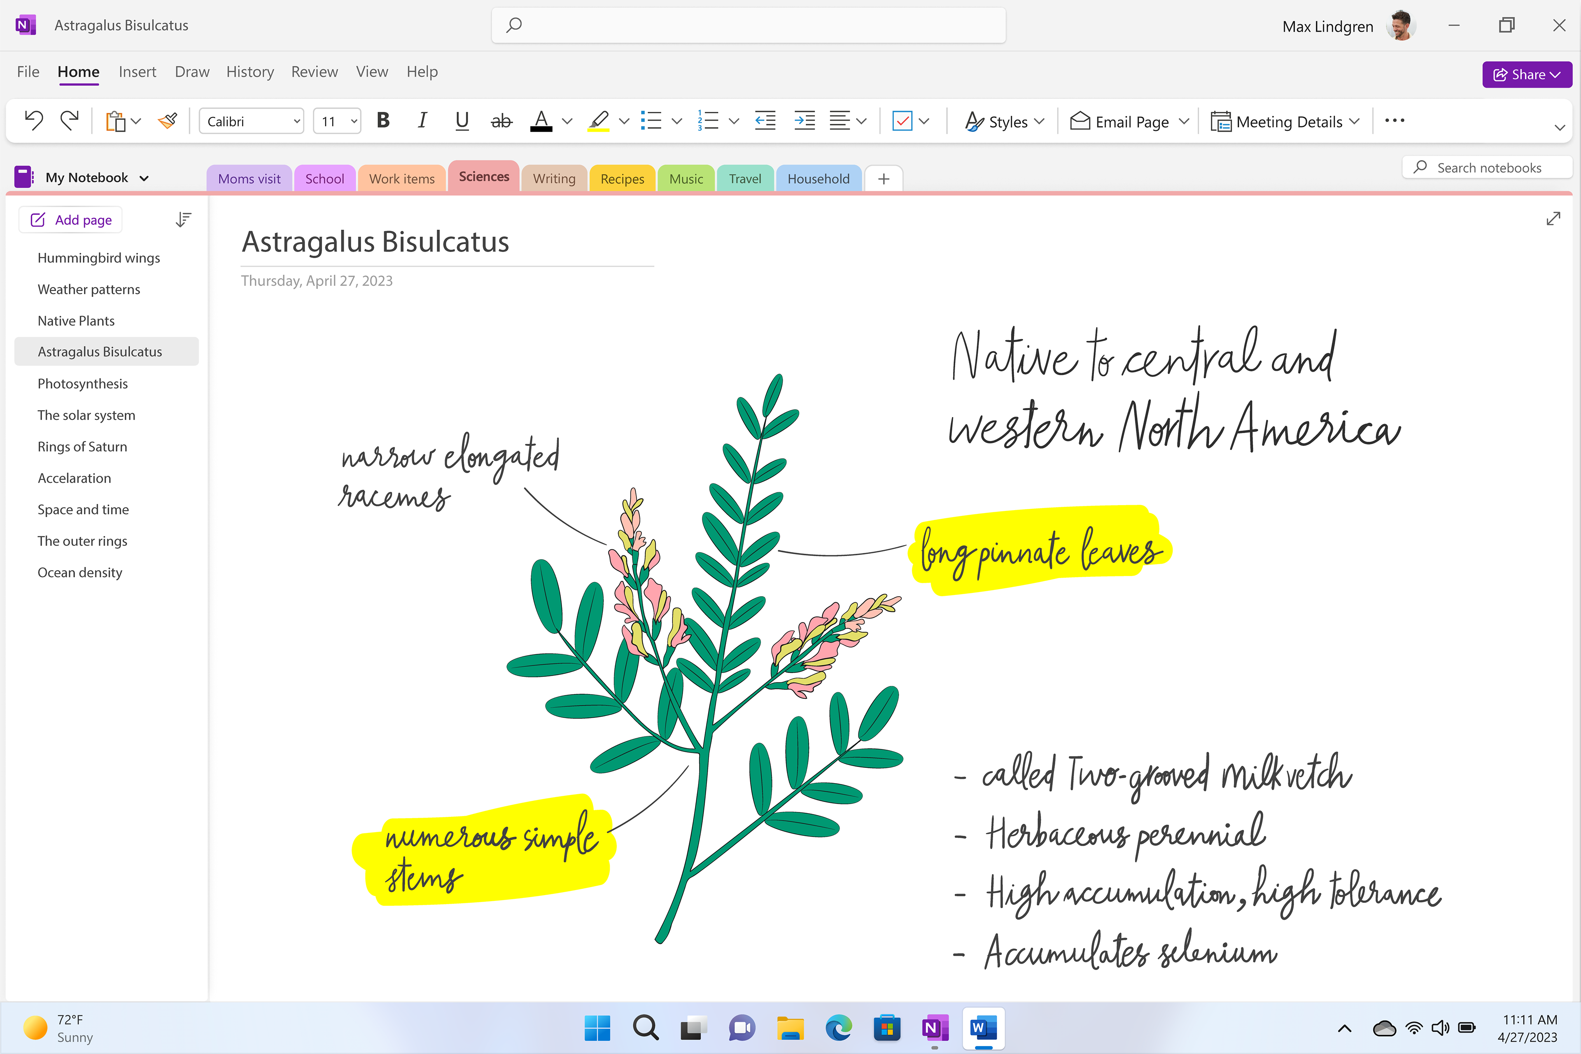Screen dimensions: 1581x1054
Task: Click the Add page button
Action: 70,220
